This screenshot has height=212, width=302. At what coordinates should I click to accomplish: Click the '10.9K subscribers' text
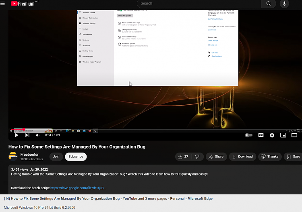31,159
